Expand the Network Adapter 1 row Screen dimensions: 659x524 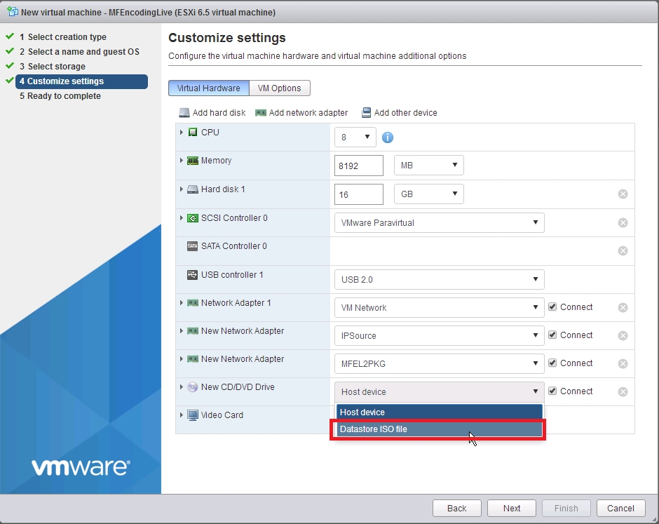pos(181,302)
